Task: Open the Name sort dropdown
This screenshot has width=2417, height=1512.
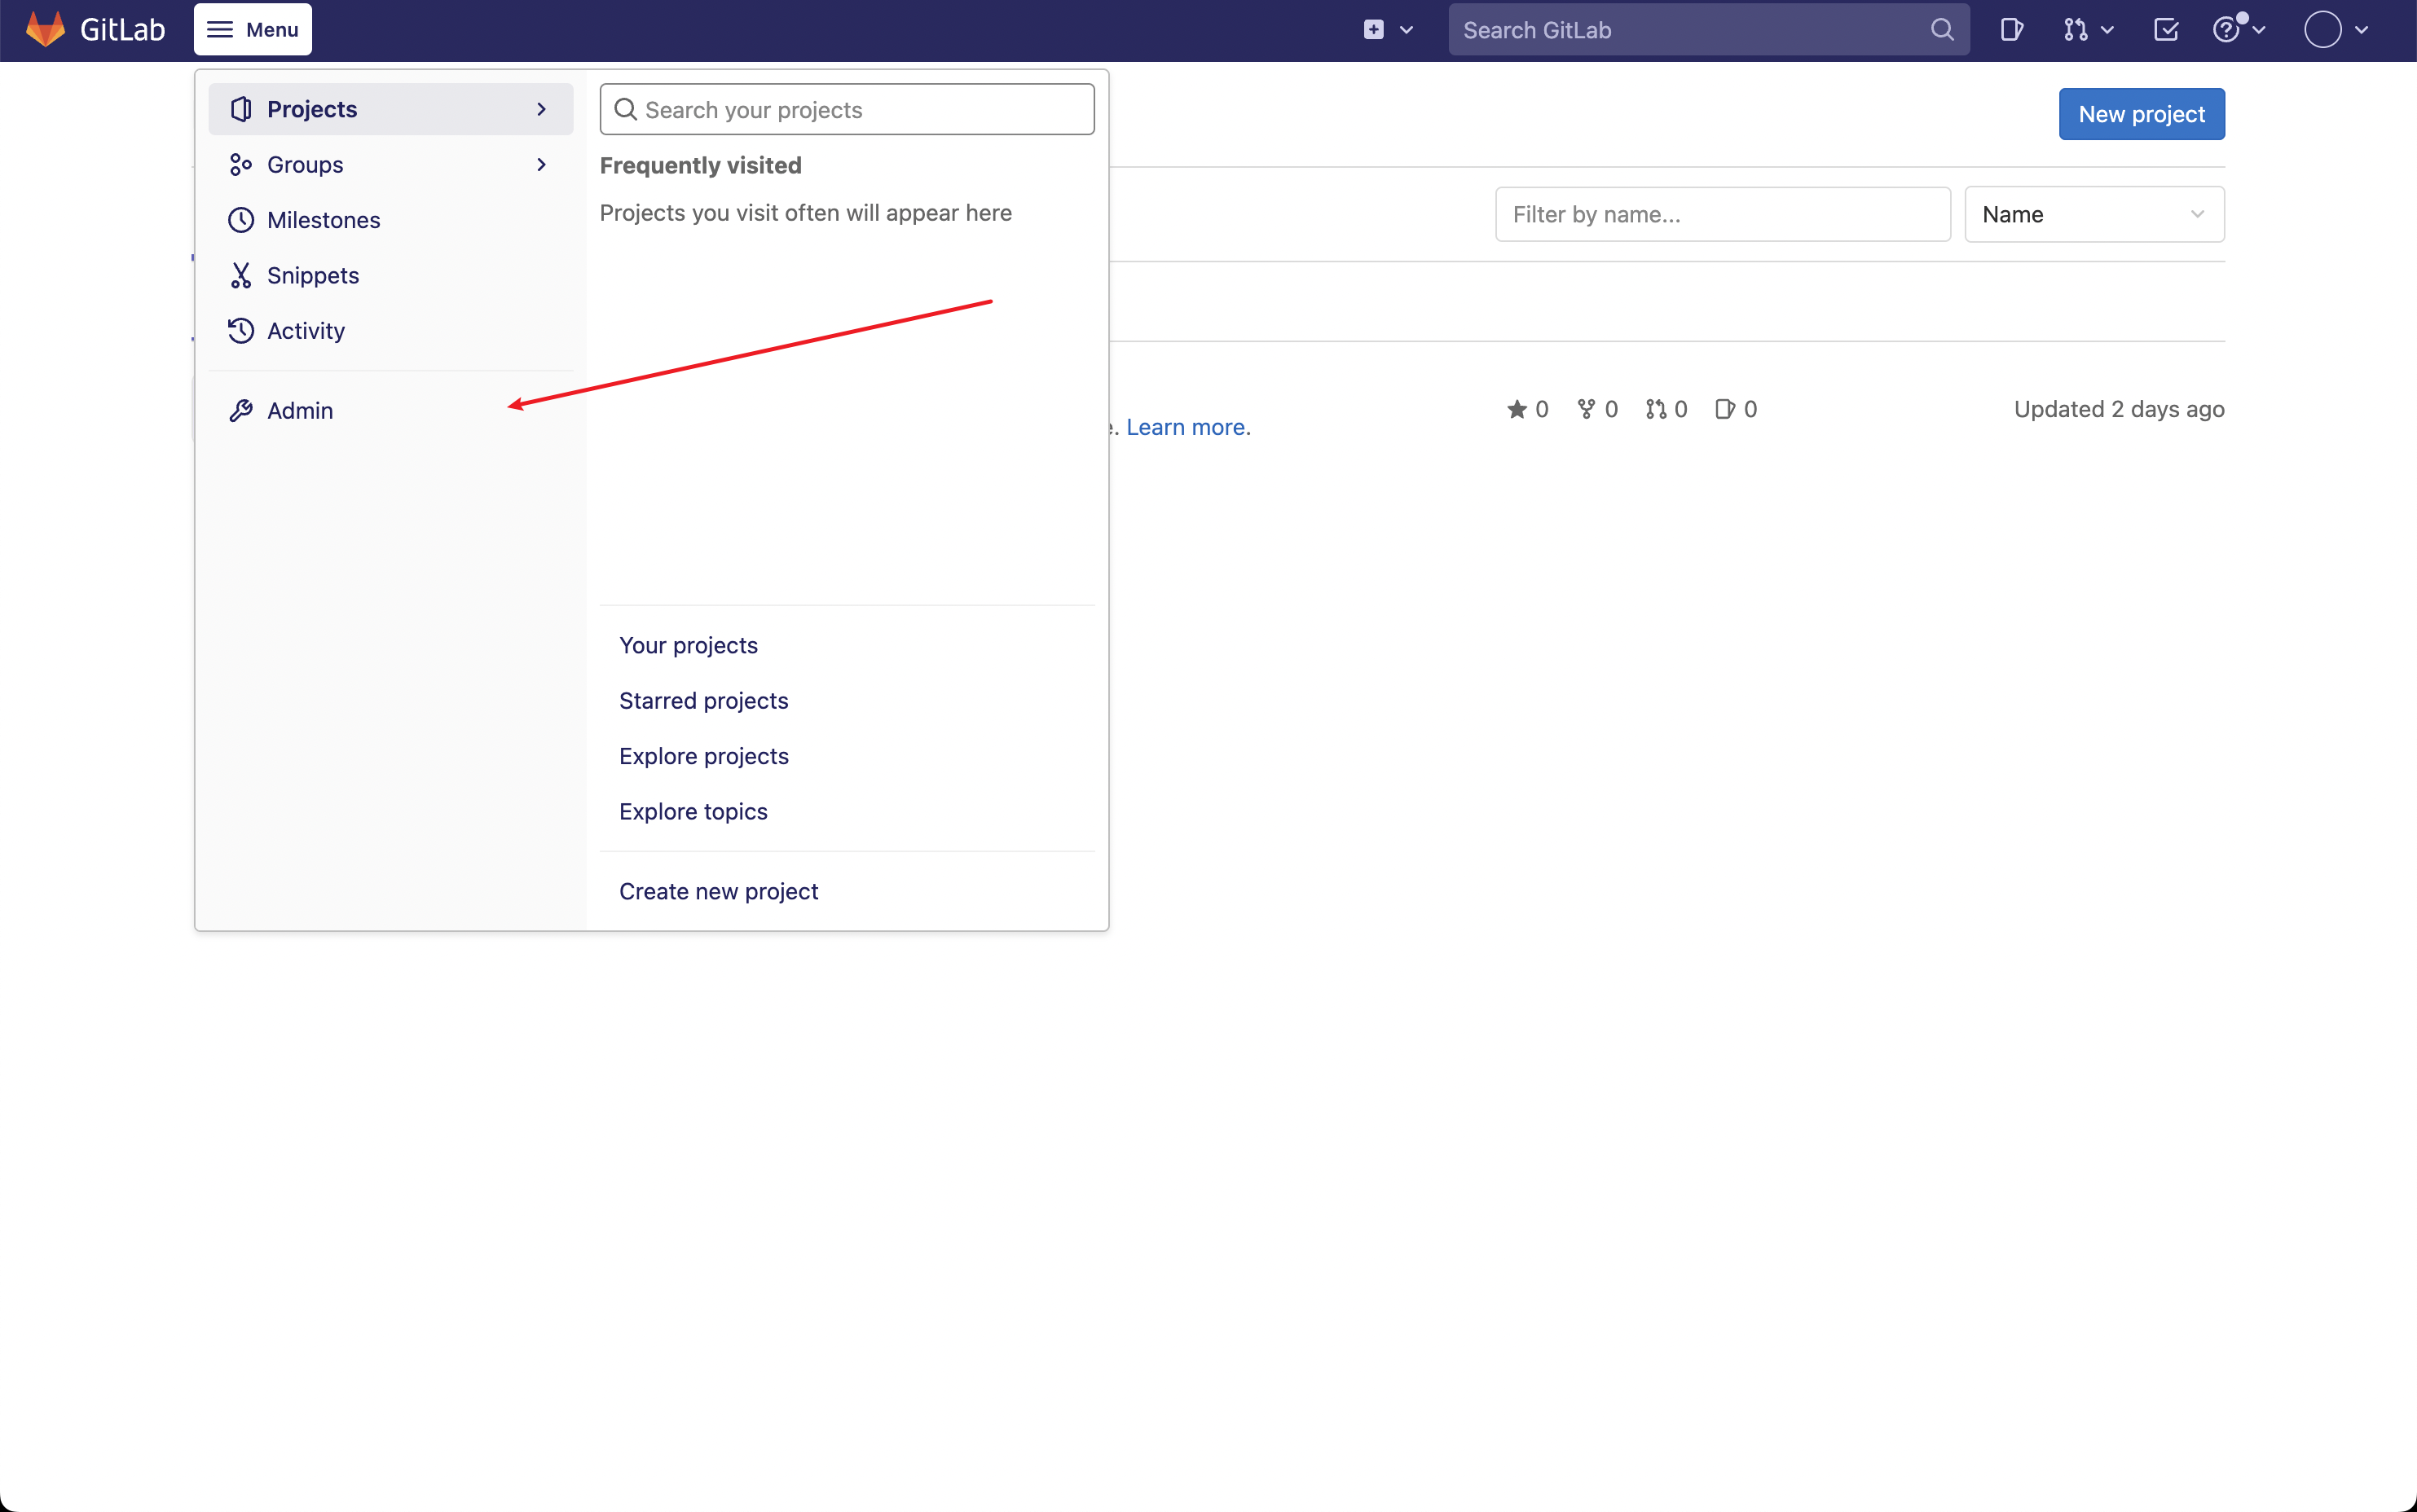Action: pyautogui.click(x=2094, y=214)
